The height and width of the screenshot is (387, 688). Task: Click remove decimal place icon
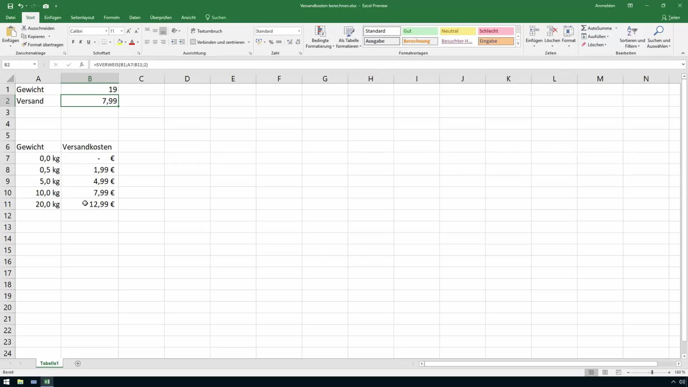[x=298, y=42]
